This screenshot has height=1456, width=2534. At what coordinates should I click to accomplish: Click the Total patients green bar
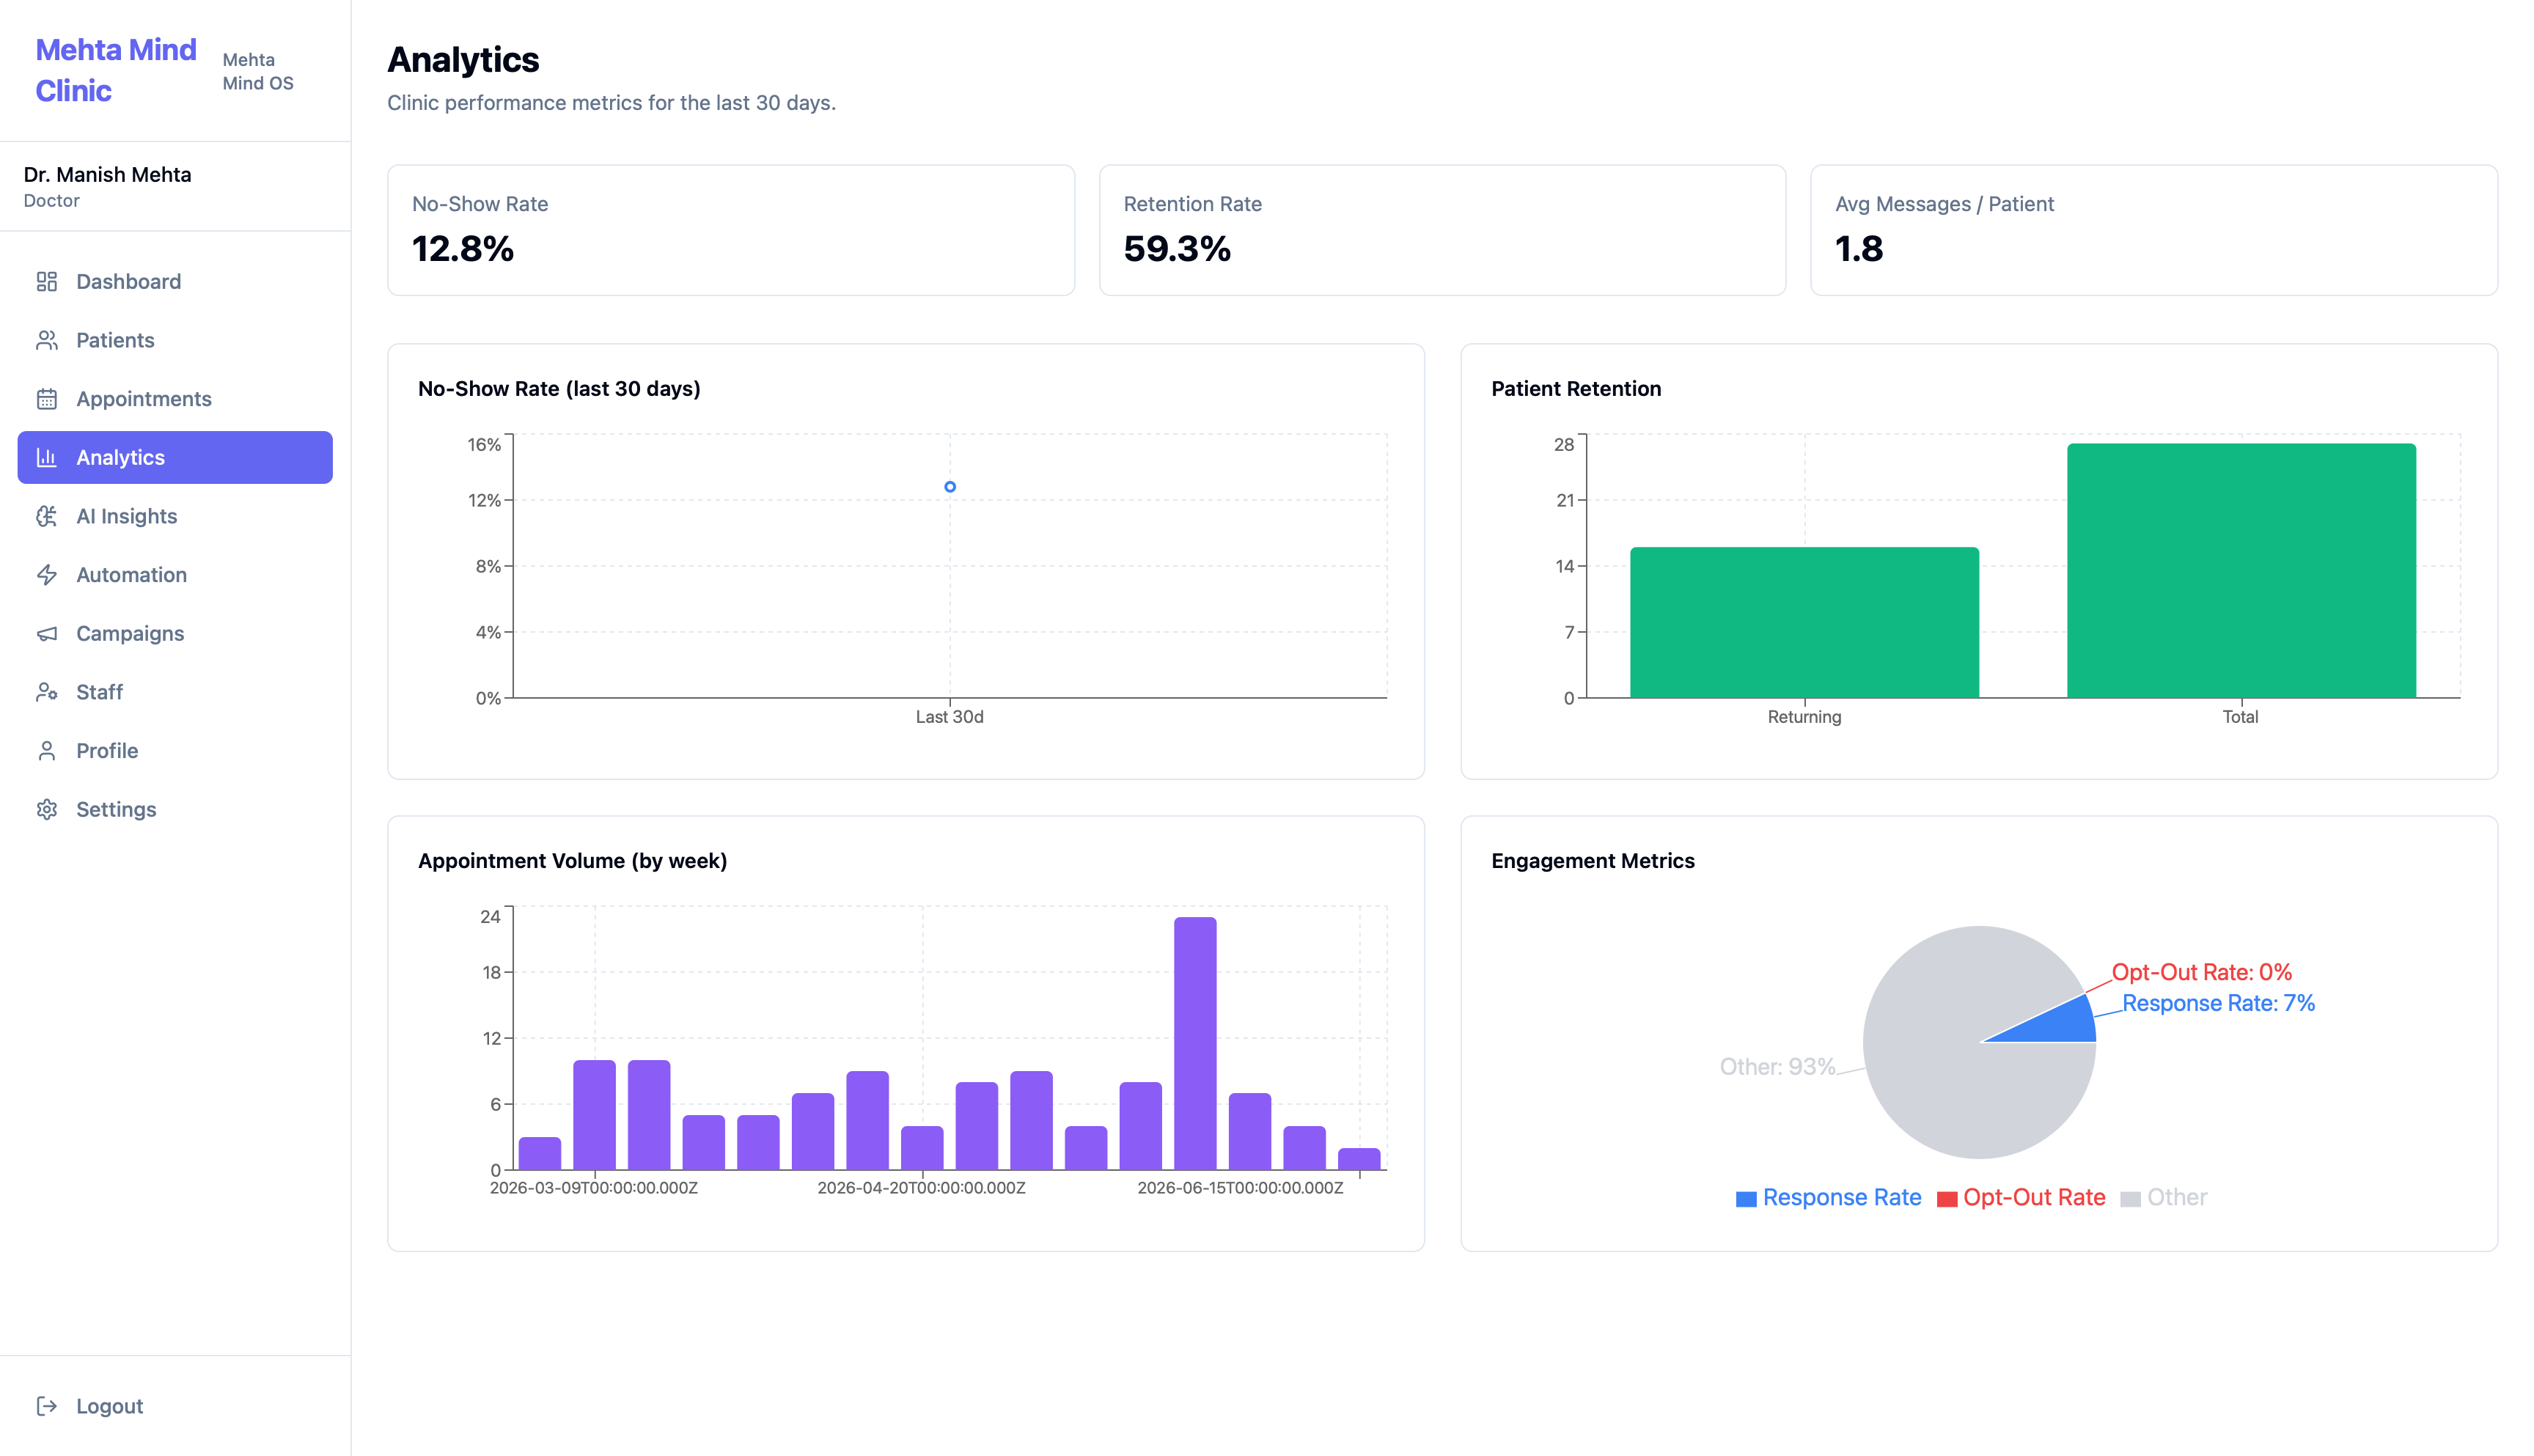(2241, 570)
